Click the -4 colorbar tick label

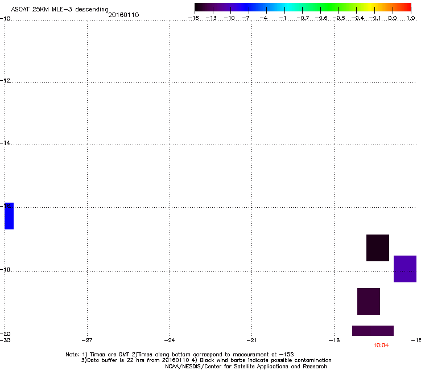[263, 18]
